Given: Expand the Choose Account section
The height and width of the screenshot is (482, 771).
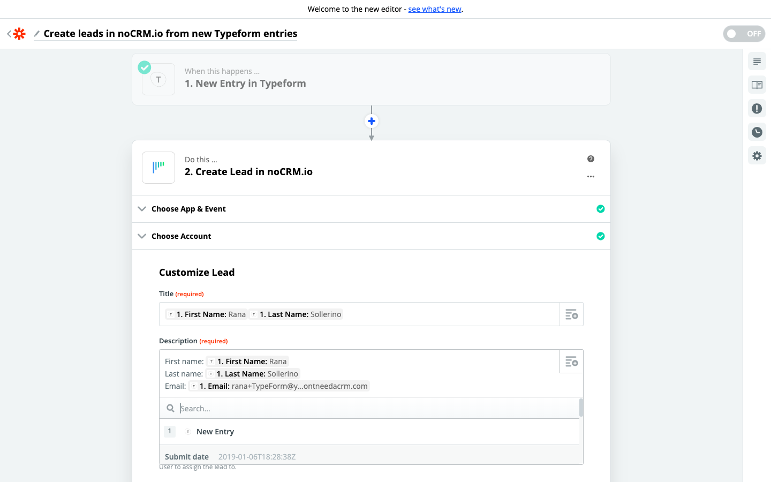Looking at the screenshot, I should (x=181, y=236).
